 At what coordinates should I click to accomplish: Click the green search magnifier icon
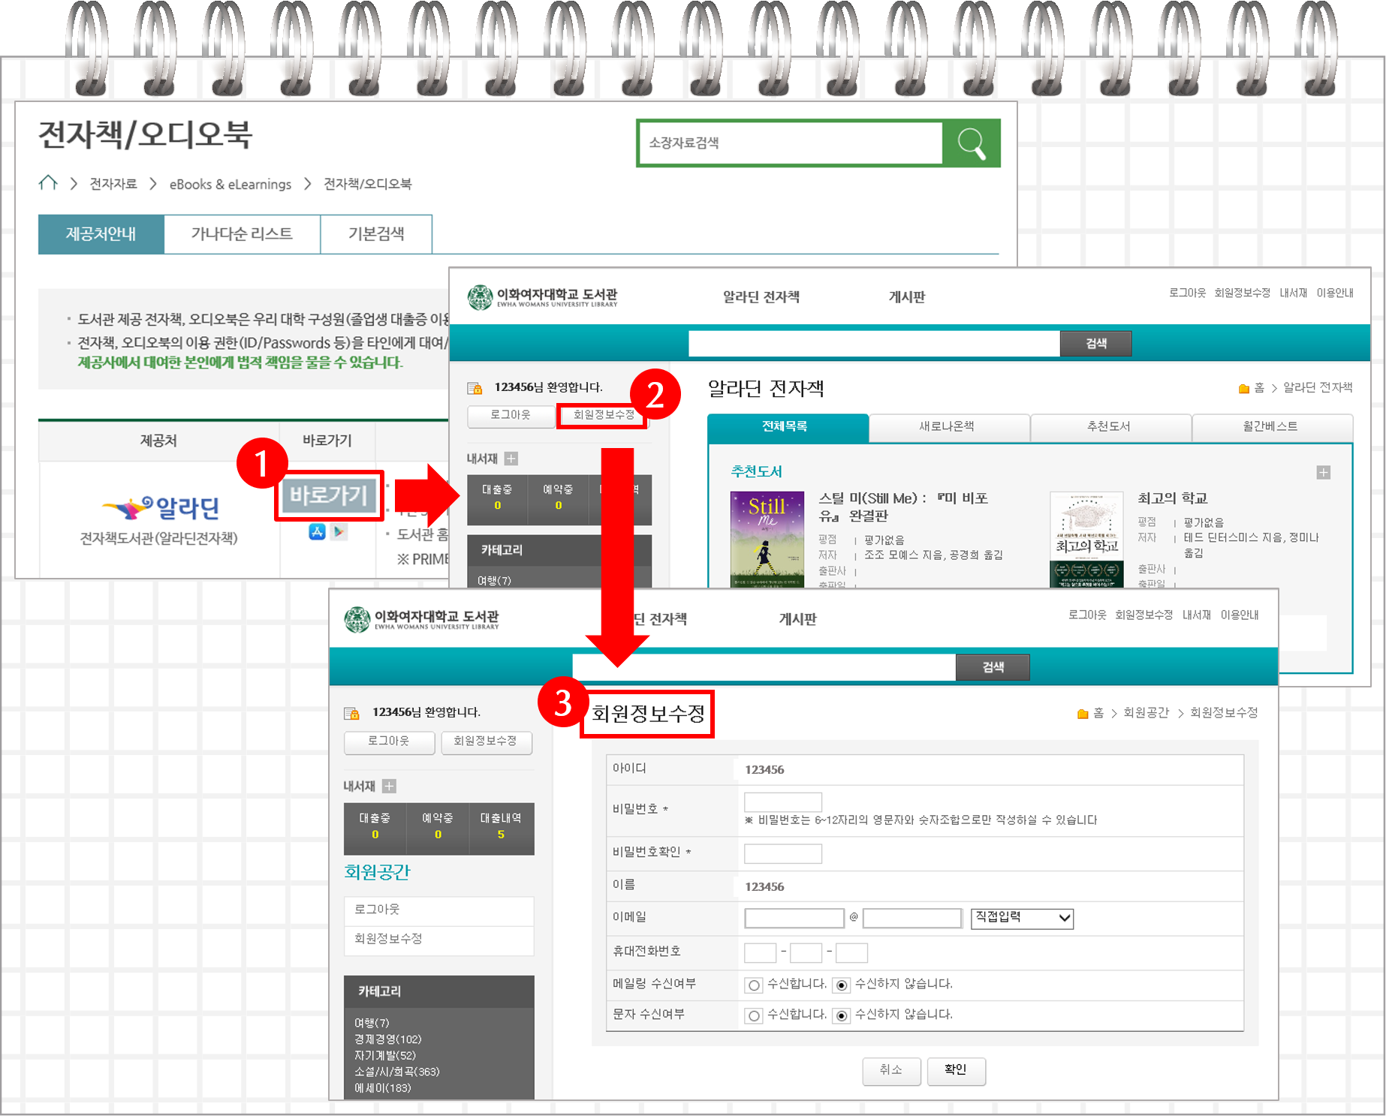[972, 143]
